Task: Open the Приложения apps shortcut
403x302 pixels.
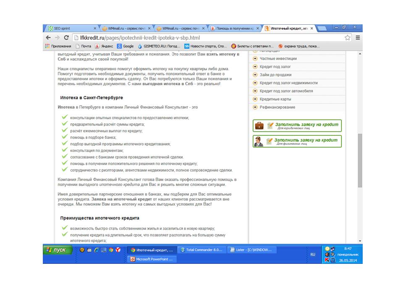Action: click(x=58, y=46)
